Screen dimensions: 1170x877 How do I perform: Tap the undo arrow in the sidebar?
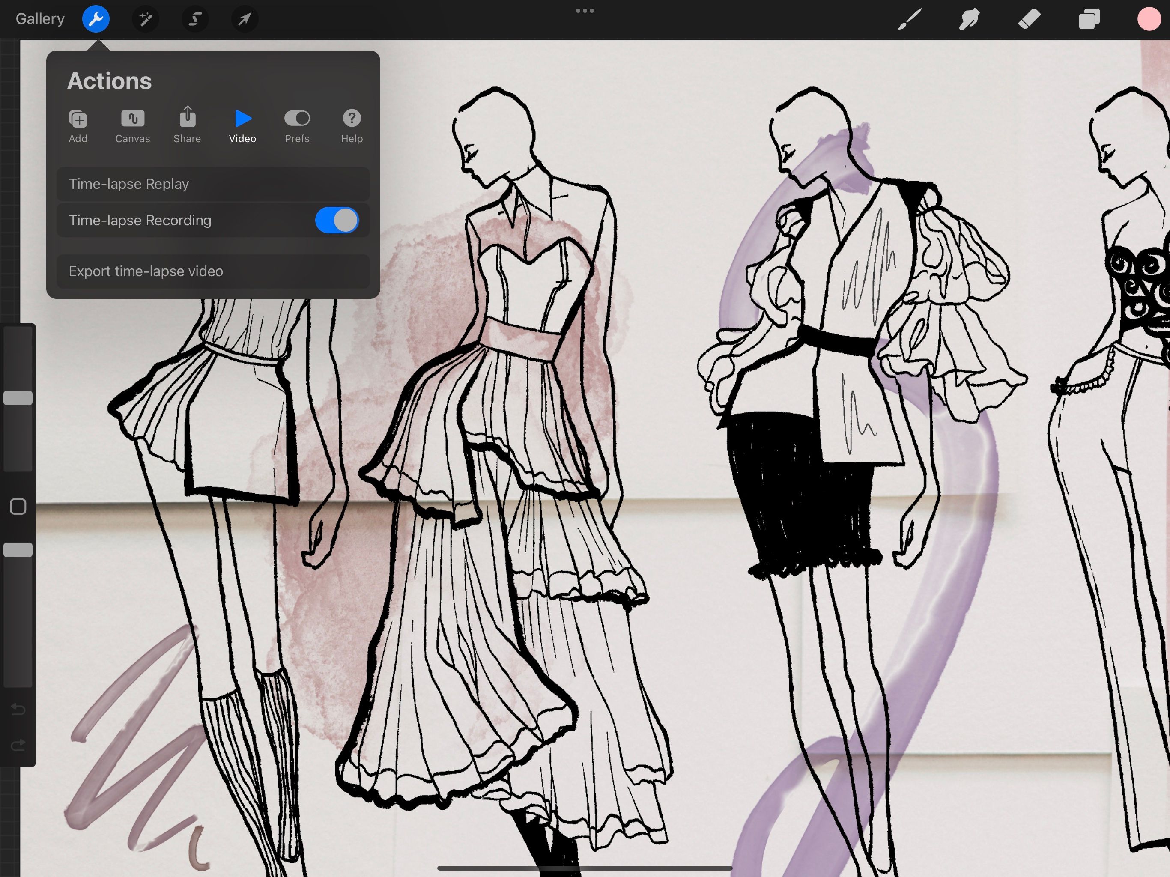[18, 710]
